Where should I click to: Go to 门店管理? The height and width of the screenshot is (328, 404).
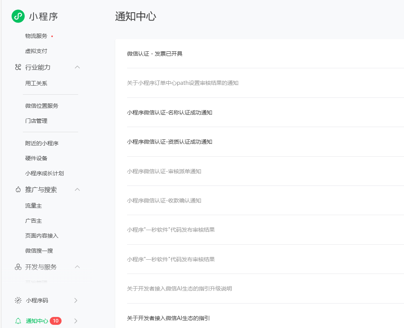36,121
